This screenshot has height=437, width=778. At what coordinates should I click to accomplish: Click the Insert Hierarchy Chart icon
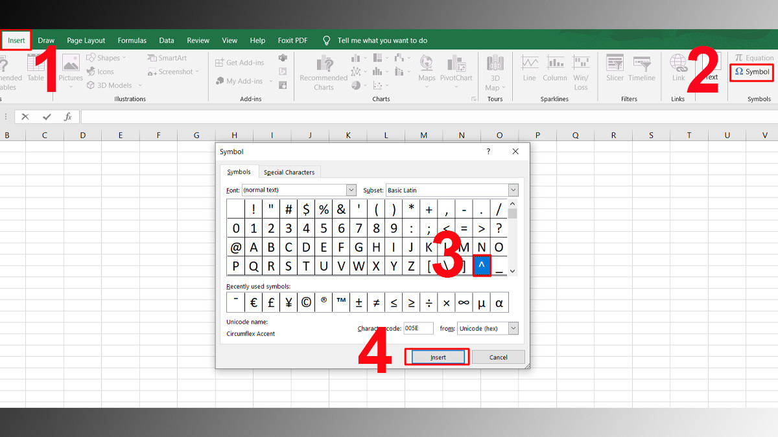click(377, 58)
